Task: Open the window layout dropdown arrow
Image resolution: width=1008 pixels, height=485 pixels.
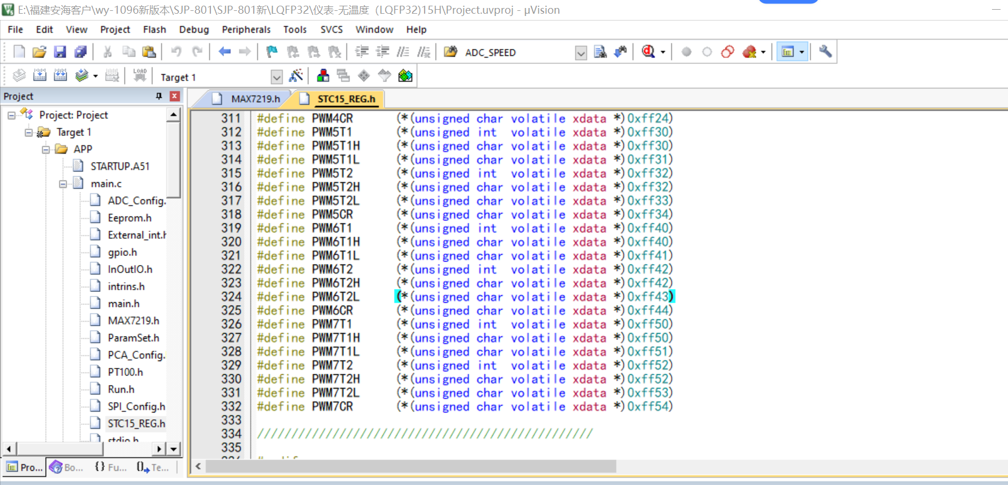Action: [802, 52]
